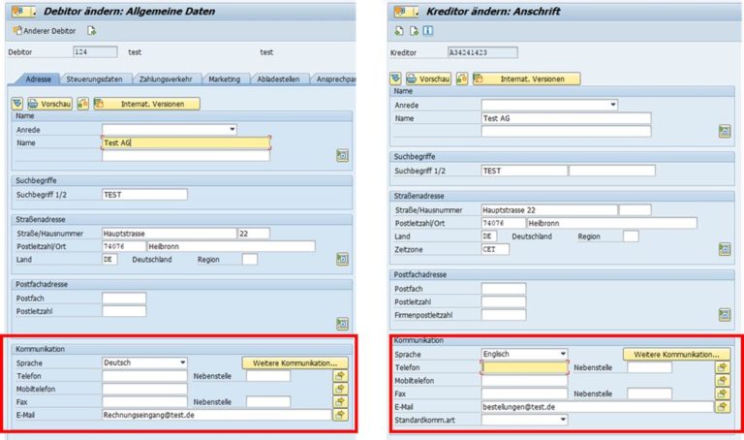Click Telefon arrow icon in Kreditor window
The height and width of the screenshot is (440, 744).
point(722,367)
